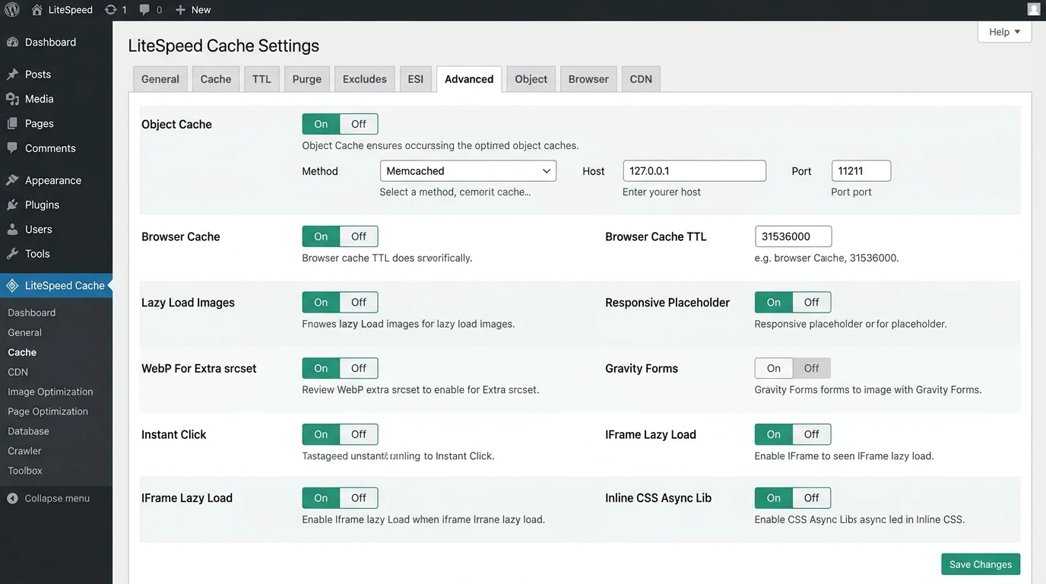Click the "LiteSpeed Cache Settings" heading
The width and height of the screenshot is (1046, 584).
[x=223, y=46]
